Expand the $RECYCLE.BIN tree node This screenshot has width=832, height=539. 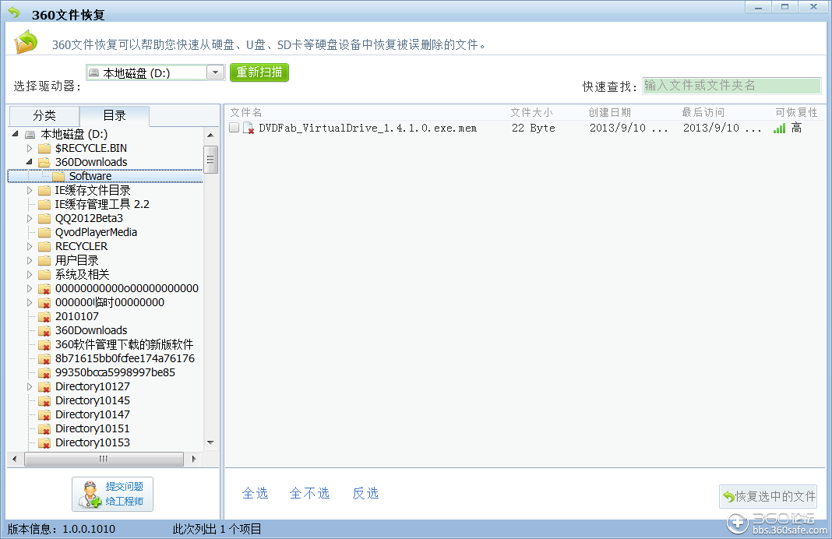tap(30, 148)
